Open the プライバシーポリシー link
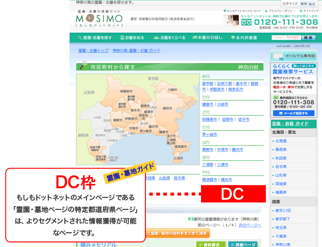 tap(280, 11)
